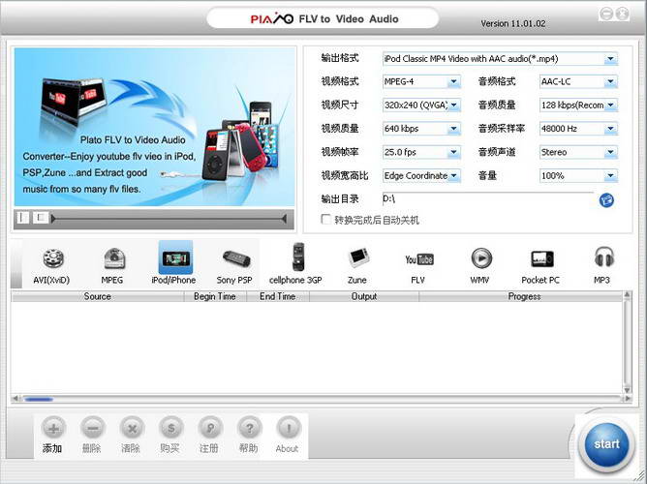
Task: Browse output folder with blue folder icon
Action: (606, 200)
